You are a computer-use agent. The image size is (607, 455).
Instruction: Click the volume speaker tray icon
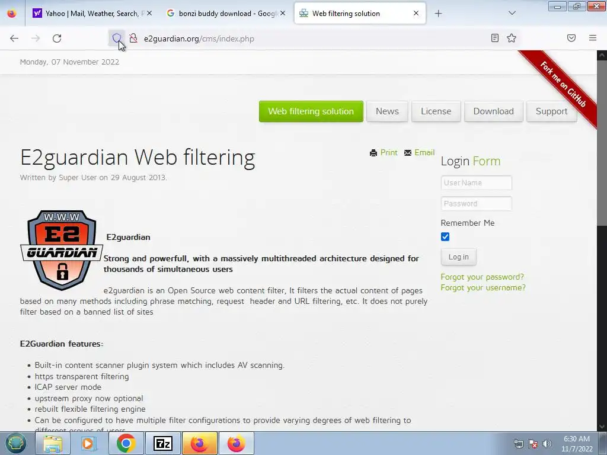(x=547, y=444)
